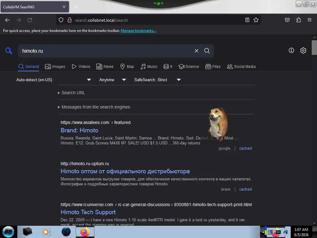
Task: Open the Firefox hamburger menu
Action: 309,20
